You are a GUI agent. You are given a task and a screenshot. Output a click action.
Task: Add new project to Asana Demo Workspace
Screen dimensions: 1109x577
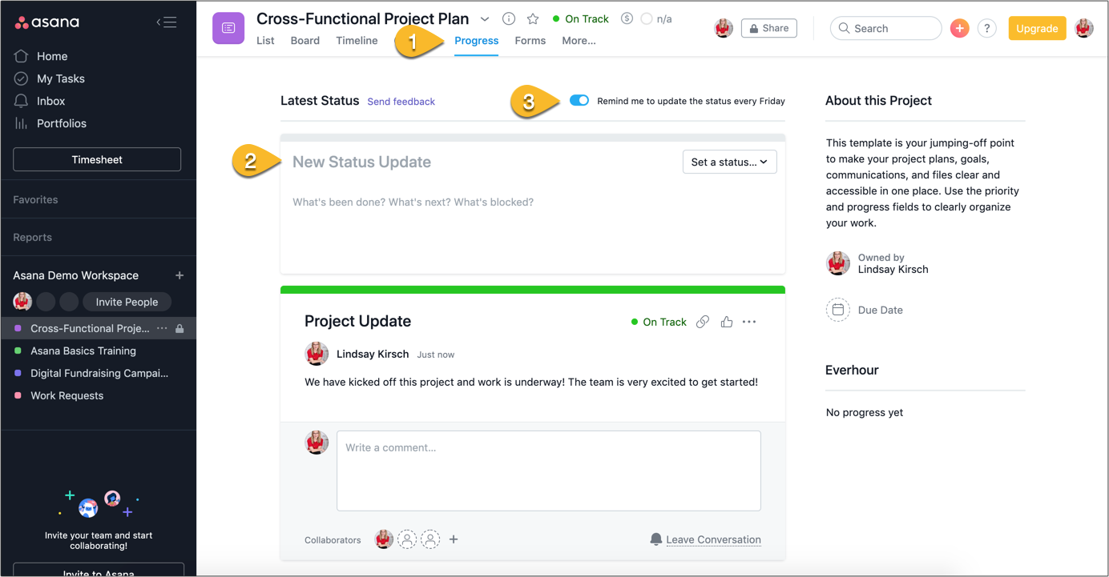tap(179, 275)
